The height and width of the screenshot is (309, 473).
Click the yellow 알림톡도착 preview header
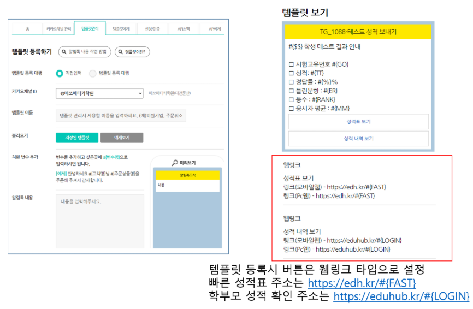tap(187, 175)
